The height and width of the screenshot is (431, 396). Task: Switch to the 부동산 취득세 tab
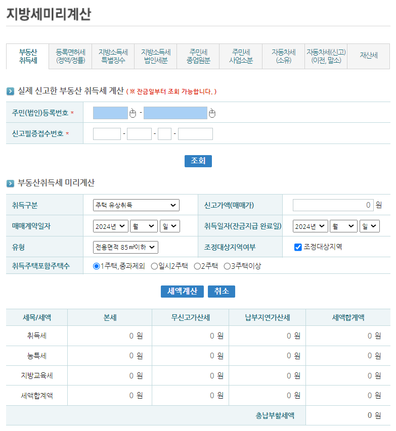[x=28, y=57]
